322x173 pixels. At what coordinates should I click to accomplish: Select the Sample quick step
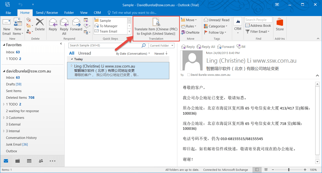coord(111,20)
